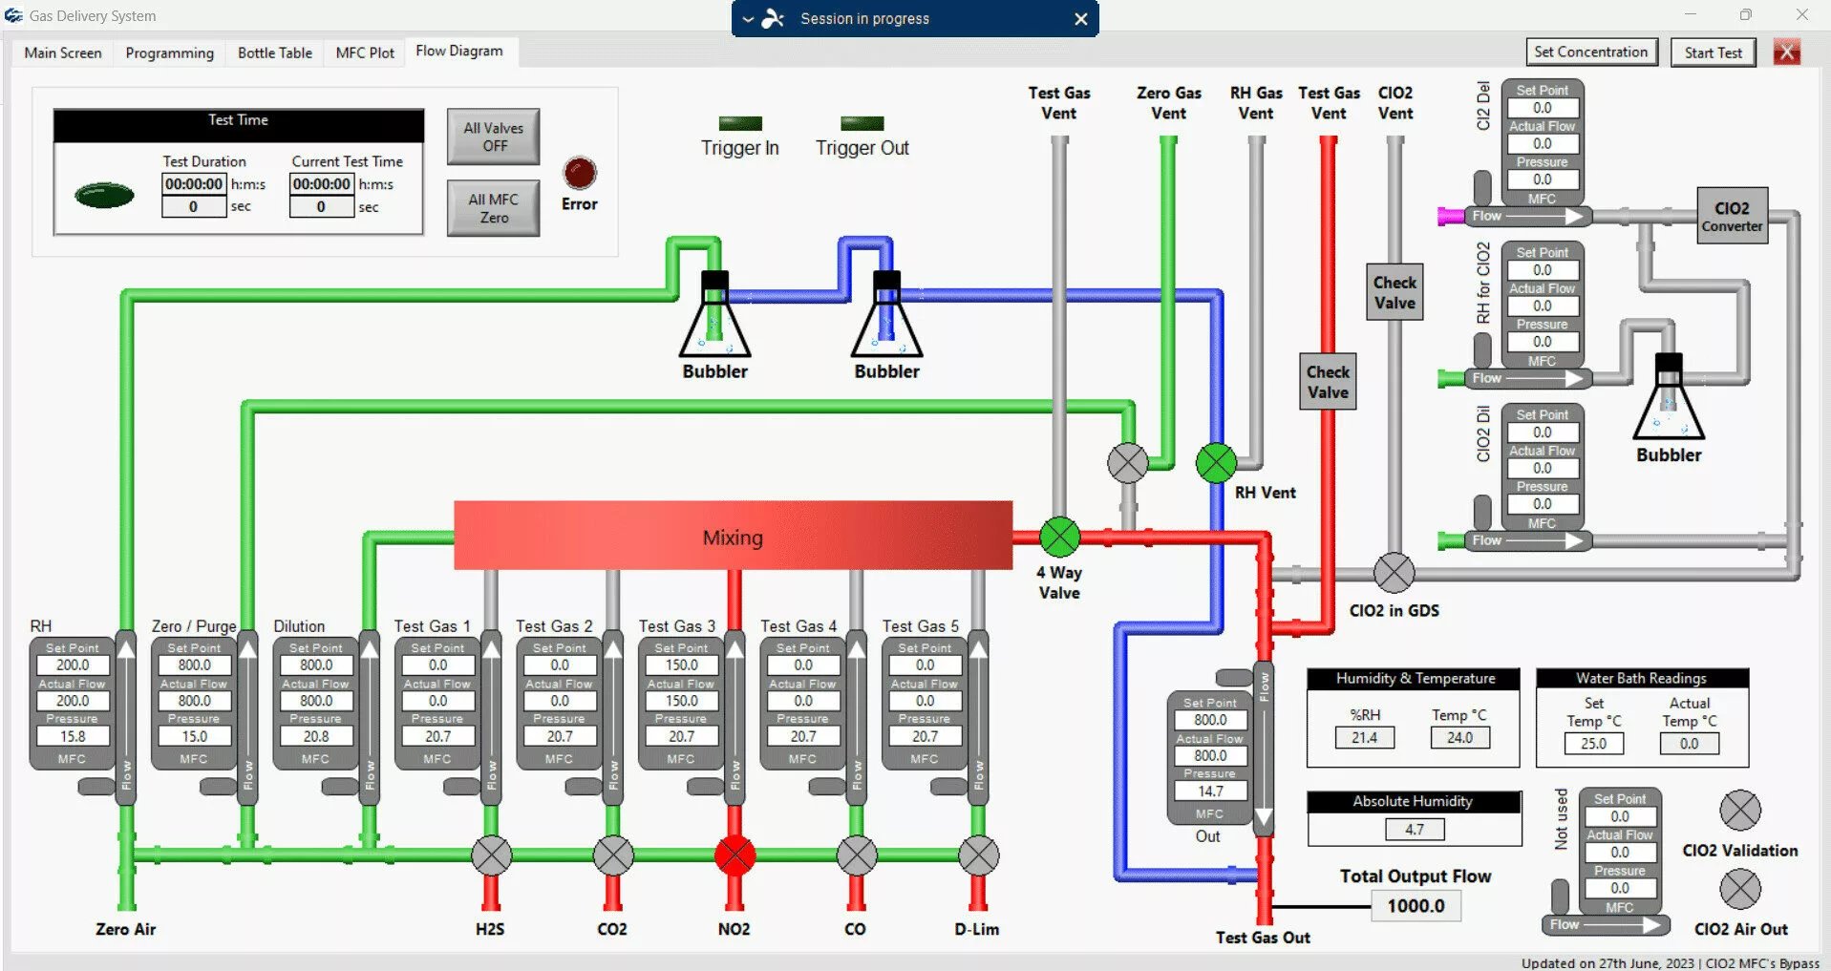Click the Water Bath Set Temp field
The height and width of the screenshot is (971, 1831).
pyautogui.click(x=1593, y=743)
